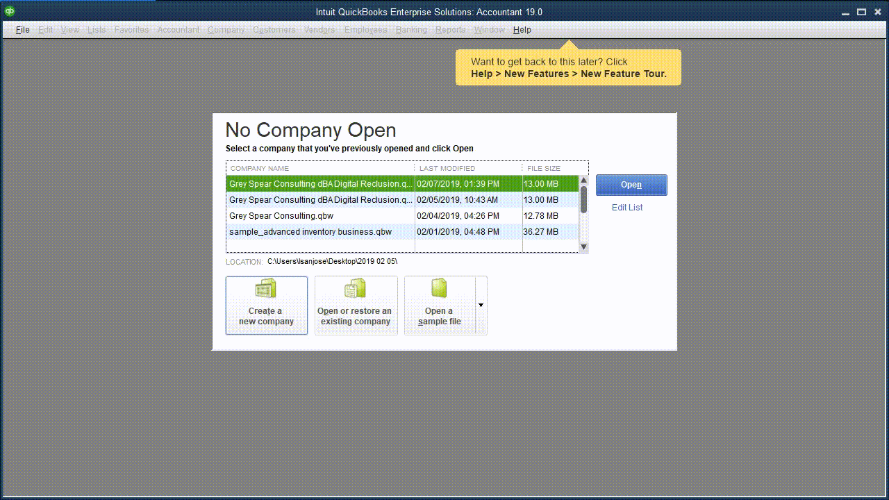889x500 pixels.
Task: Select the company modified 02/05/2019, 10:43 AM
Action: [x=402, y=200]
